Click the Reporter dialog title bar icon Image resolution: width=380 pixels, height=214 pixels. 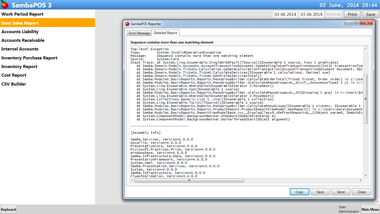click(127, 24)
